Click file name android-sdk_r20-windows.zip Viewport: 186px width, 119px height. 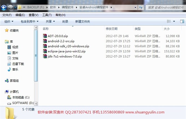[69, 46]
